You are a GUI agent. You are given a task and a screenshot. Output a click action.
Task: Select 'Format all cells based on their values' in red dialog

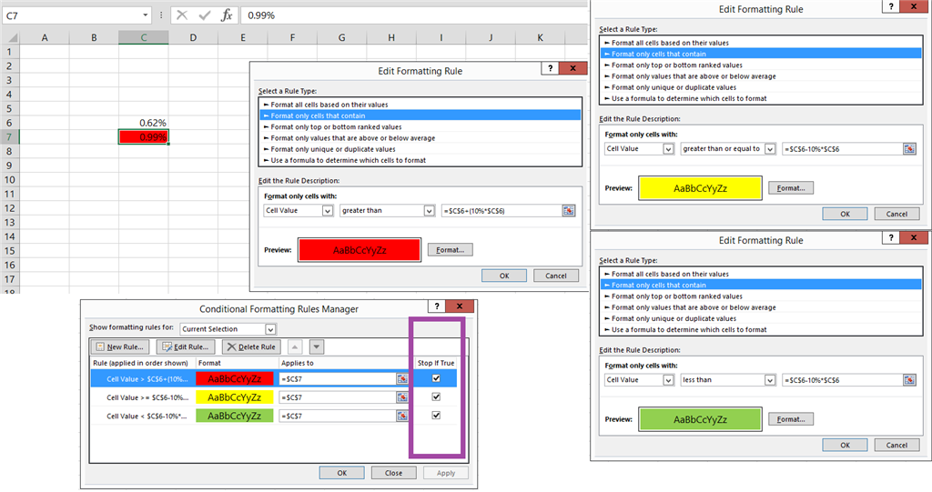[420, 105]
